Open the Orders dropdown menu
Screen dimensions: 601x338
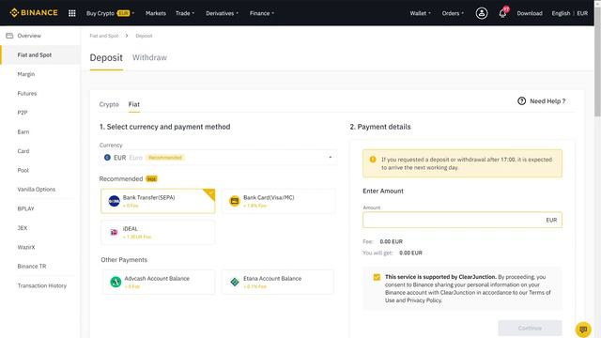point(453,13)
